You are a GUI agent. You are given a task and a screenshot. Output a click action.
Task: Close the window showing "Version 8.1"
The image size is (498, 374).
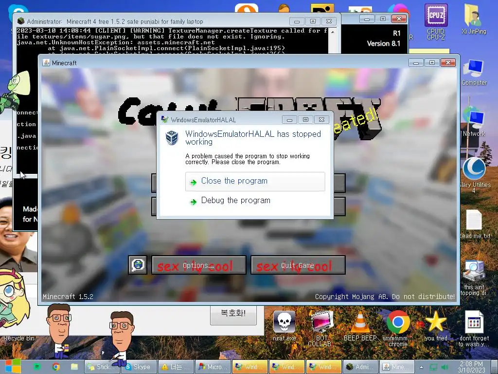(399, 19)
